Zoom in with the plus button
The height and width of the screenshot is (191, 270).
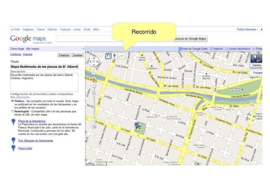[x=94, y=85]
